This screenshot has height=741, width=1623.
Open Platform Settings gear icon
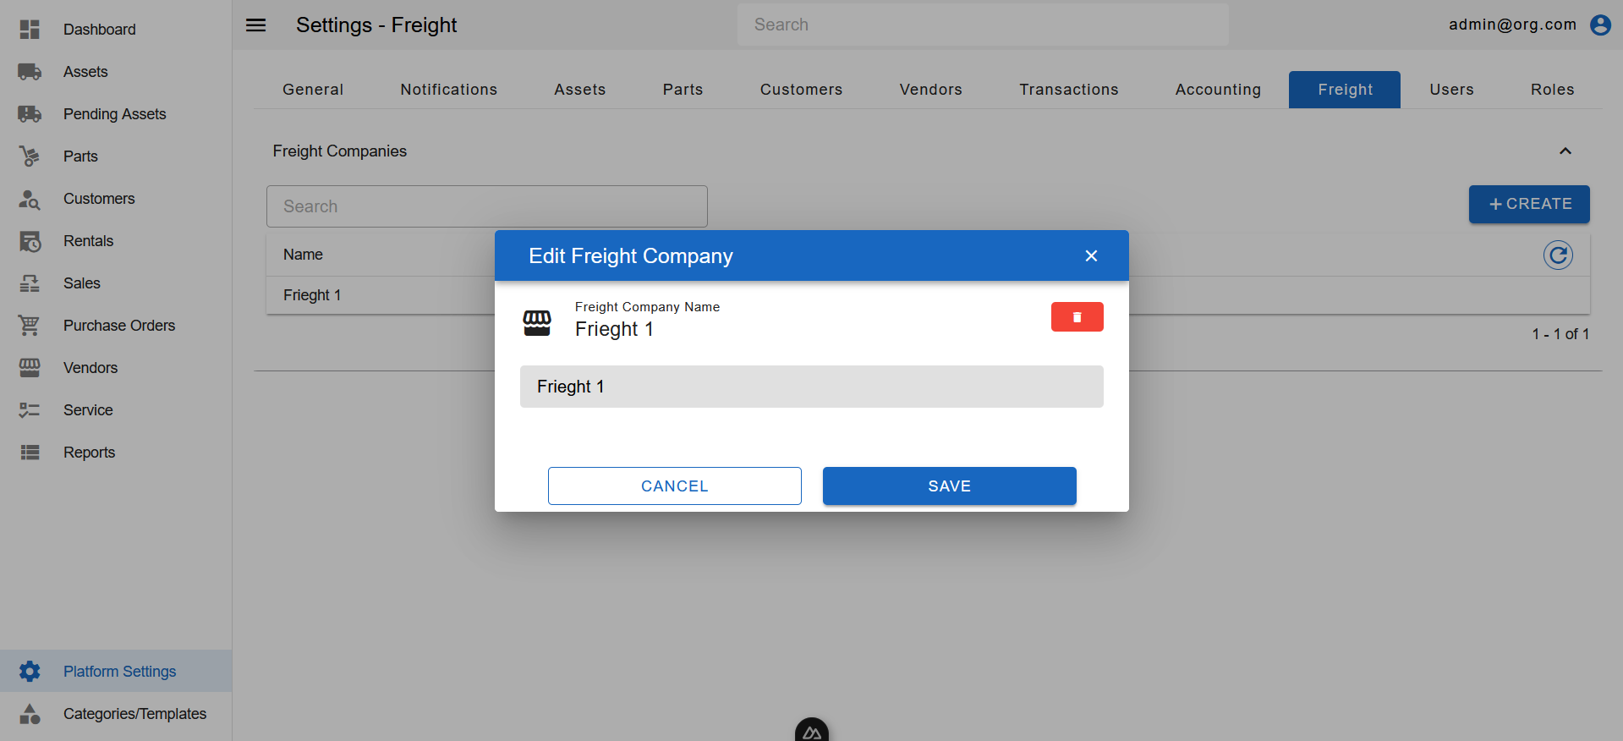(x=30, y=672)
